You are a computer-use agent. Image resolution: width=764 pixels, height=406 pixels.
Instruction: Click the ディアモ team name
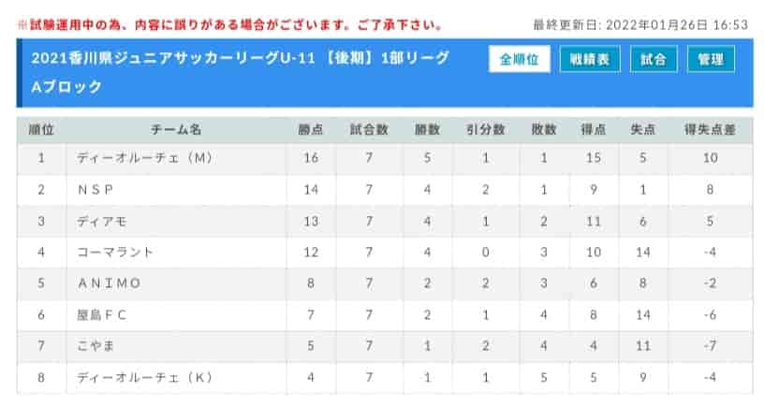coord(102,222)
